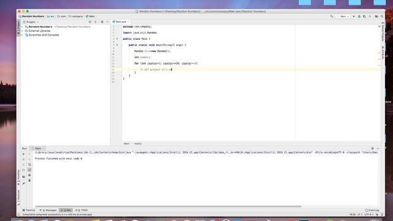Click restore layout icon in Run panel
Screen dimensions: 393x221
[23, 177]
